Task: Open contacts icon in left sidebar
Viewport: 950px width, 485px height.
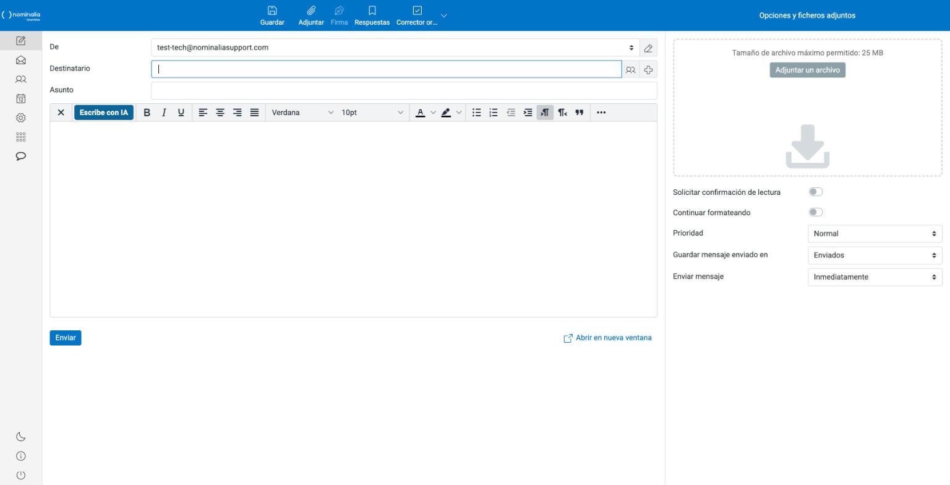Action: tap(21, 79)
